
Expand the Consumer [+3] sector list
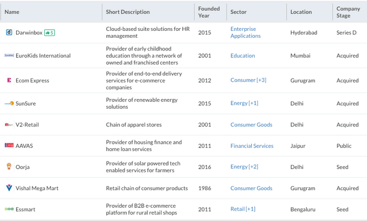tap(248, 80)
